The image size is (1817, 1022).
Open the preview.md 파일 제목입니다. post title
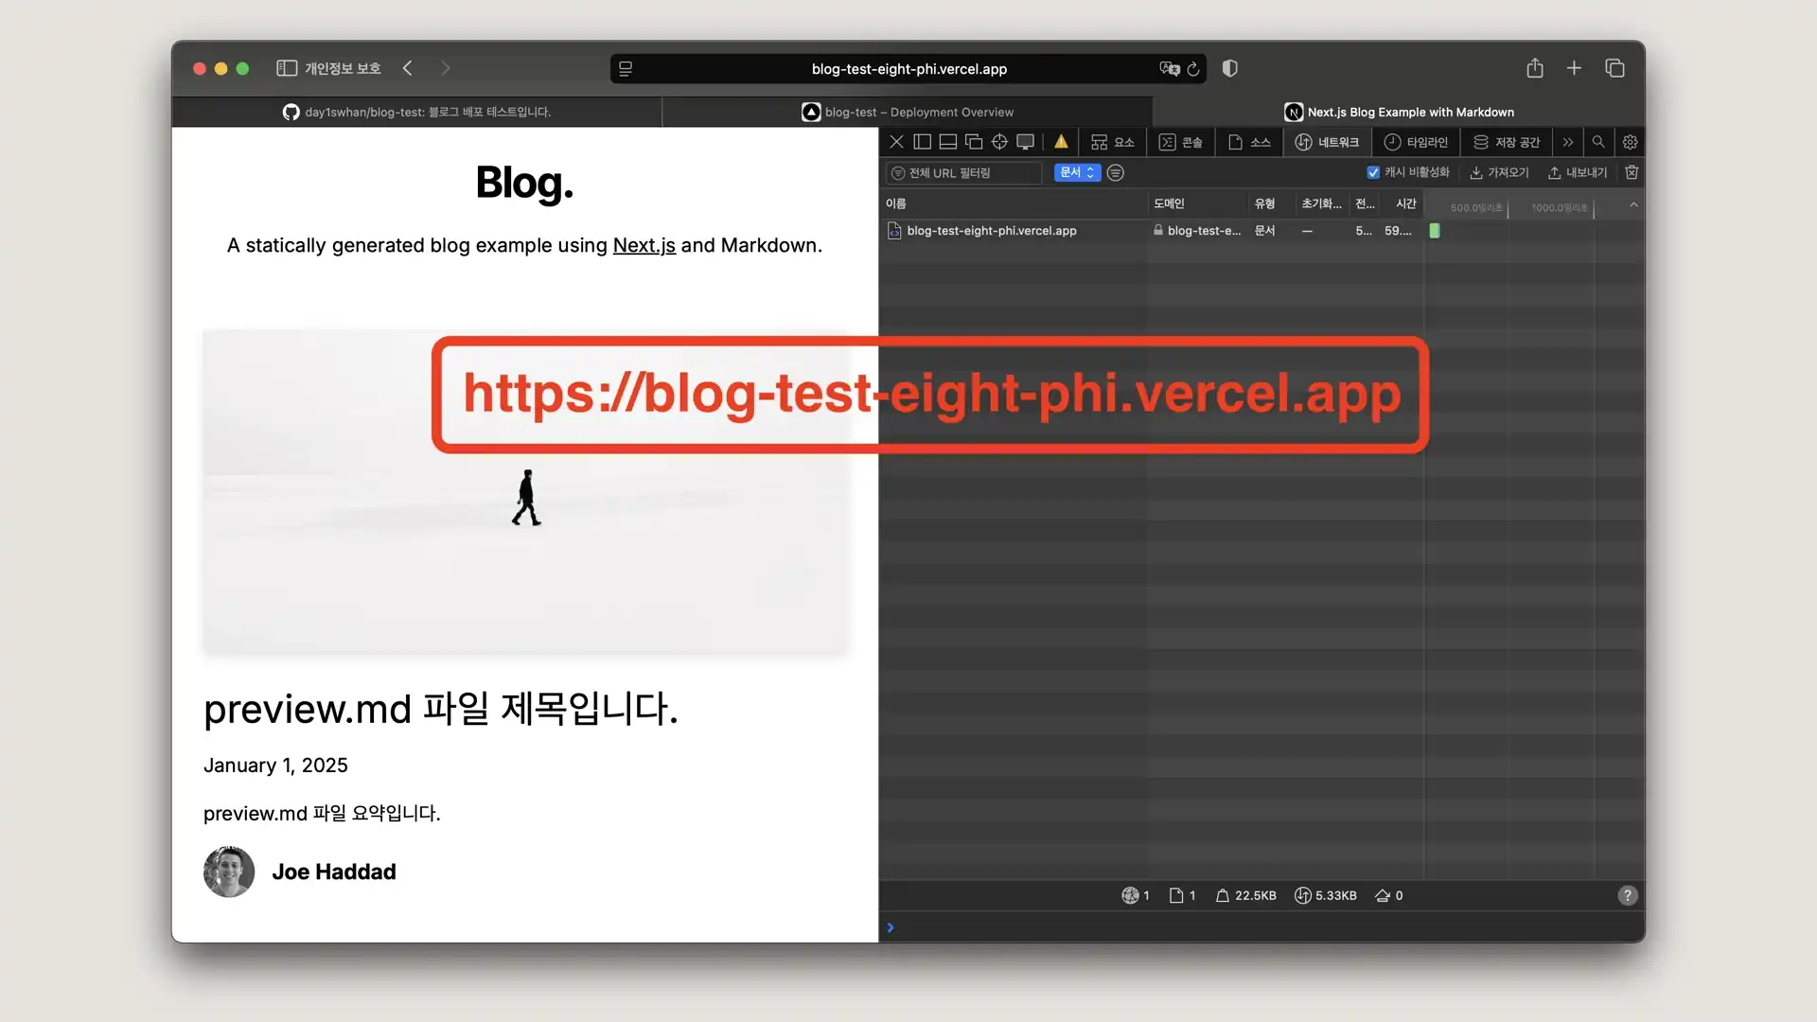pyautogui.click(x=441, y=709)
